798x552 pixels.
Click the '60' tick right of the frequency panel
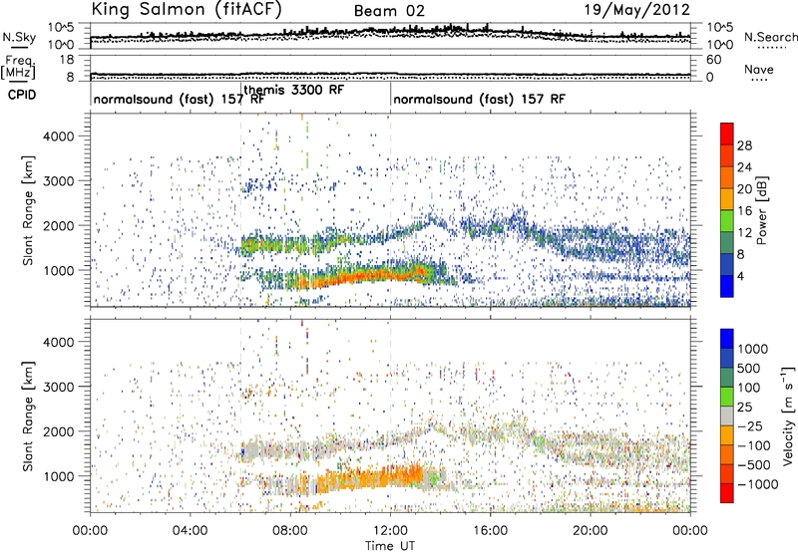pyautogui.click(x=713, y=60)
